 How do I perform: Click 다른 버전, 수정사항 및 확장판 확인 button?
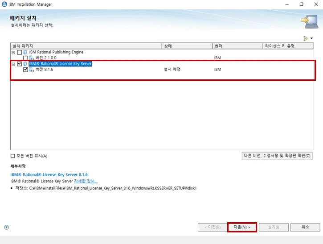coord(277,156)
